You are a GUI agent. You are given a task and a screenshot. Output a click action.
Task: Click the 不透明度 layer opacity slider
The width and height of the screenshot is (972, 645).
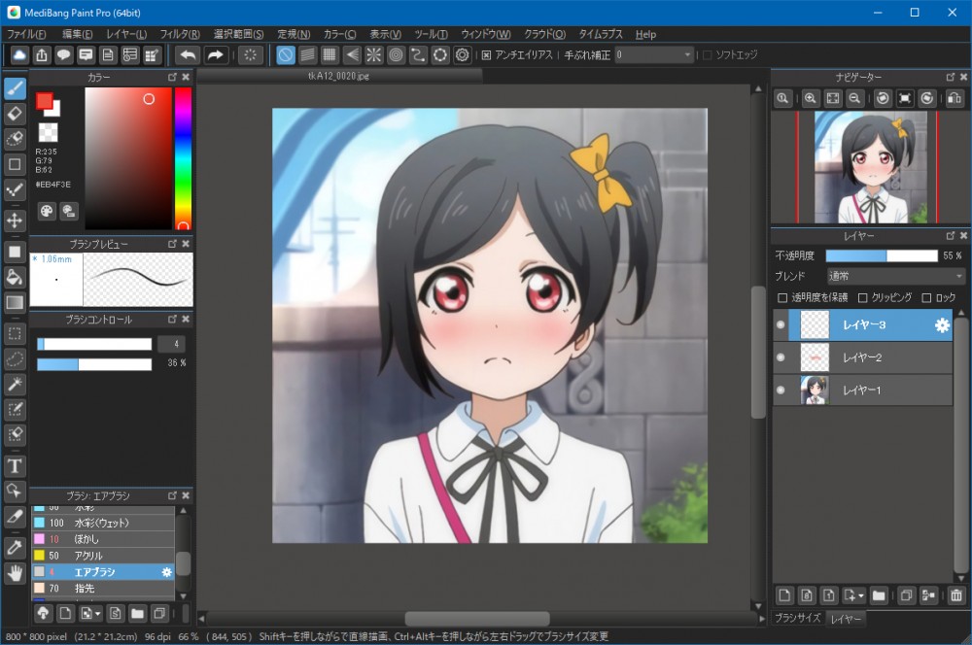(x=881, y=255)
